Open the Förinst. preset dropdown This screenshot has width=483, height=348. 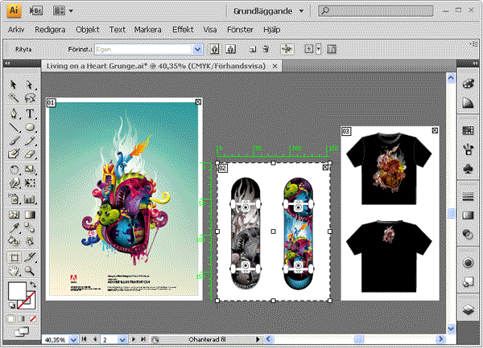[x=197, y=49]
